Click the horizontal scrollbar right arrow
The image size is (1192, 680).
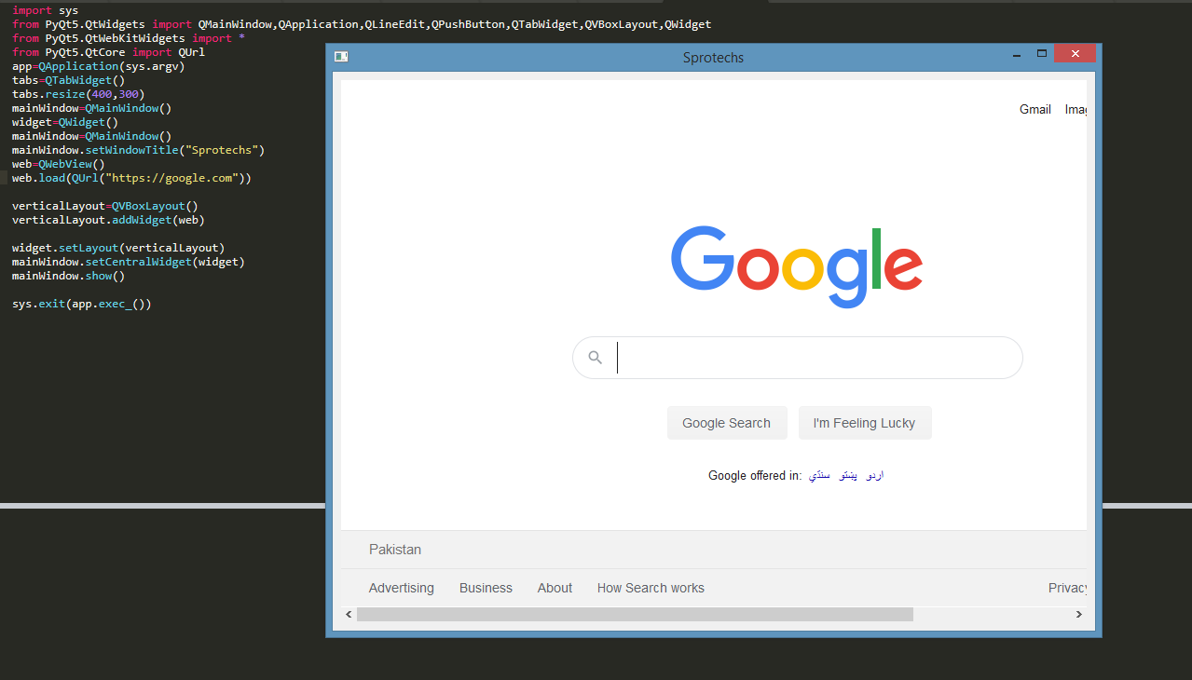1079,614
